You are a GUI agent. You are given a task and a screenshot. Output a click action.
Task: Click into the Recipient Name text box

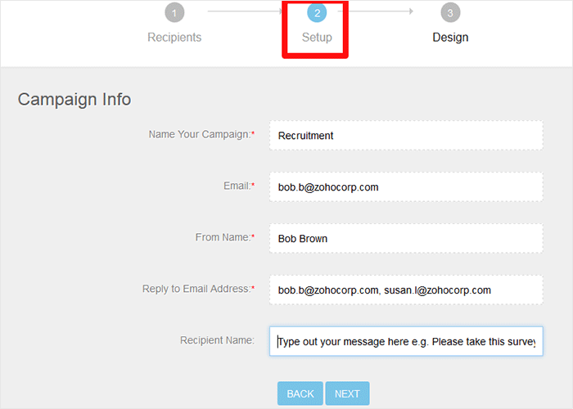click(x=406, y=341)
